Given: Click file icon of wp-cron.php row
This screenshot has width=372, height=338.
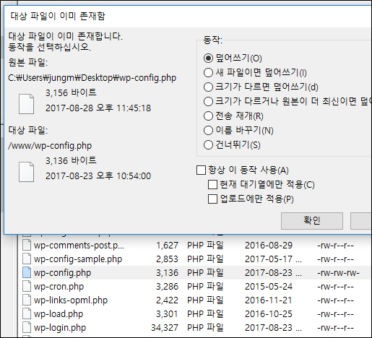Looking at the screenshot, I should 27,287.
